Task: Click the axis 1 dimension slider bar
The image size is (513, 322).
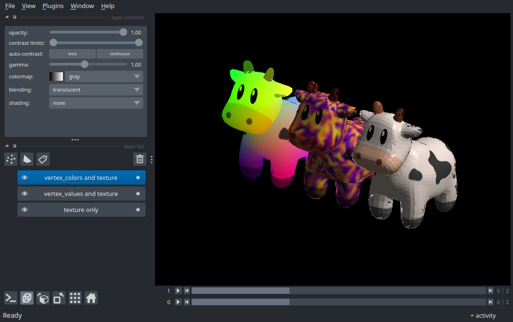Action: tap(339, 291)
